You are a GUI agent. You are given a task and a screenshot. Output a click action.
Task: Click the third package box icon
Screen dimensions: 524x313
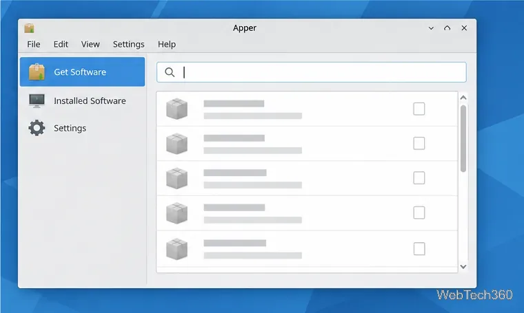click(177, 178)
